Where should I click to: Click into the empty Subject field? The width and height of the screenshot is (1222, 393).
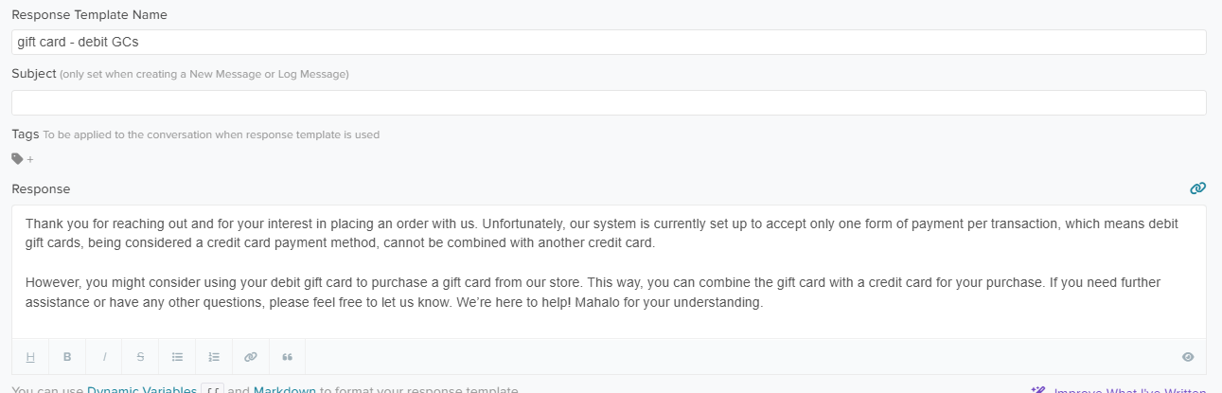coord(609,102)
